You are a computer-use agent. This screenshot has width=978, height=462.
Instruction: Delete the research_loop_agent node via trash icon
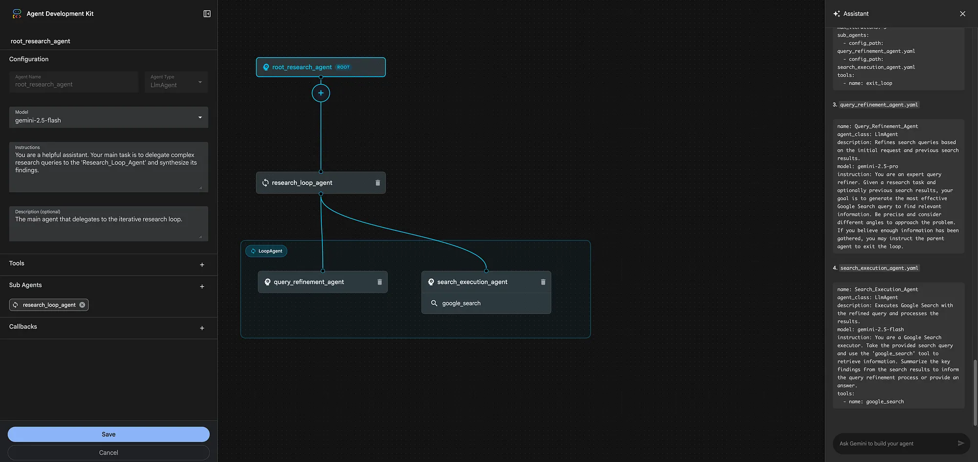pos(378,183)
